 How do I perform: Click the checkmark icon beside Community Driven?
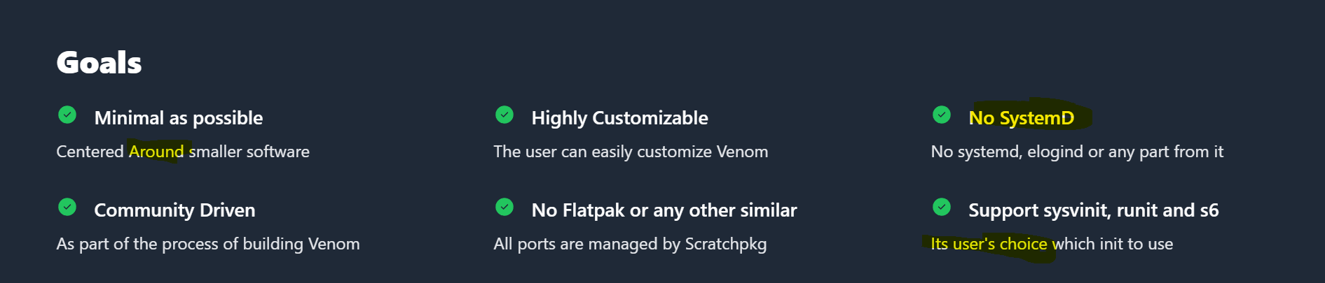[67, 207]
